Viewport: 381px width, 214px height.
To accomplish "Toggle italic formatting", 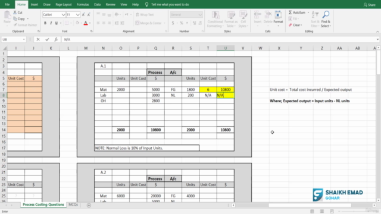I will point(51,23).
